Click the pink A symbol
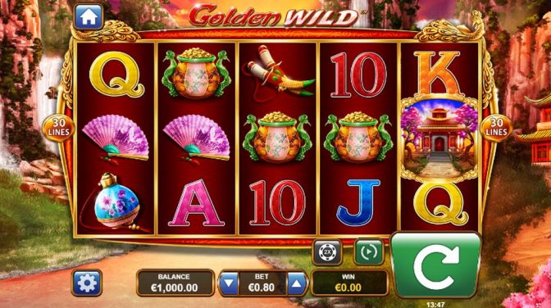The image size is (551, 308). coord(196,203)
